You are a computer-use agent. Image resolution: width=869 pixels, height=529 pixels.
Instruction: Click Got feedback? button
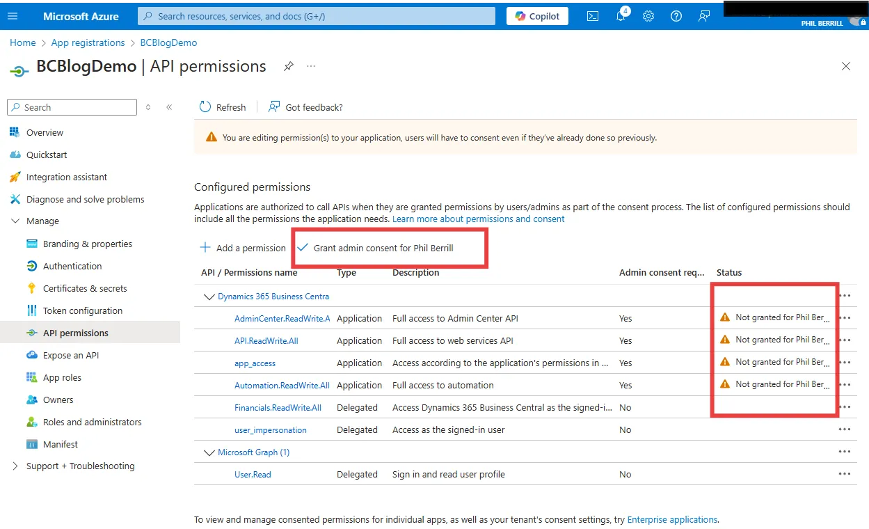point(305,107)
